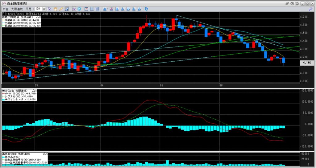Click the 白金 symbol menu item
Screen dimensions: 316x168
click(x=6, y=9)
